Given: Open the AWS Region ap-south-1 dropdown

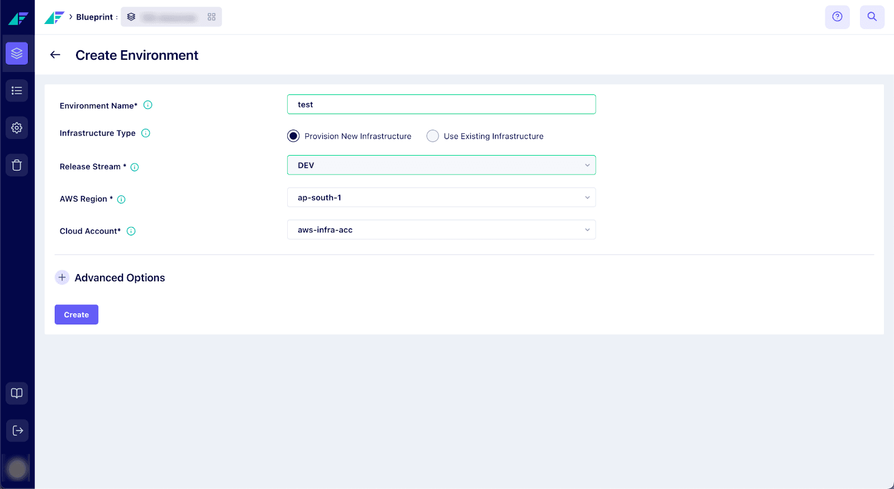Looking at the screenshot, I should pyautogui.click(x=441, y=198).
